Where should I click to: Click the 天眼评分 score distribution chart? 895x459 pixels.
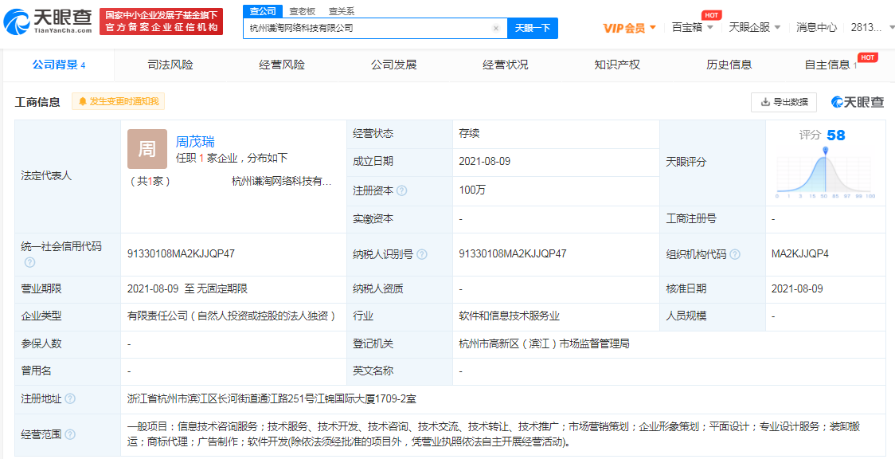pyautogui.click(x=825, y=171)
